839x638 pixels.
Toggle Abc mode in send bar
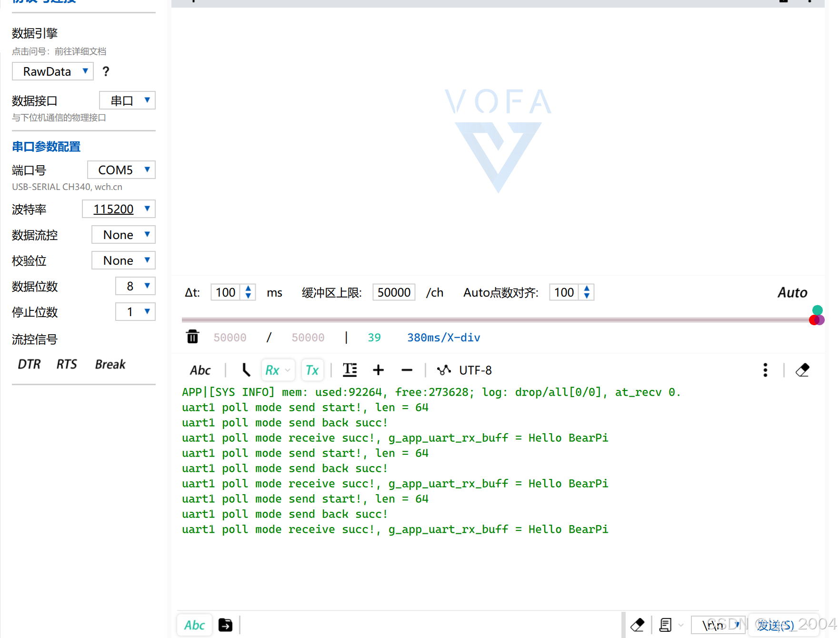click(194, 625)
